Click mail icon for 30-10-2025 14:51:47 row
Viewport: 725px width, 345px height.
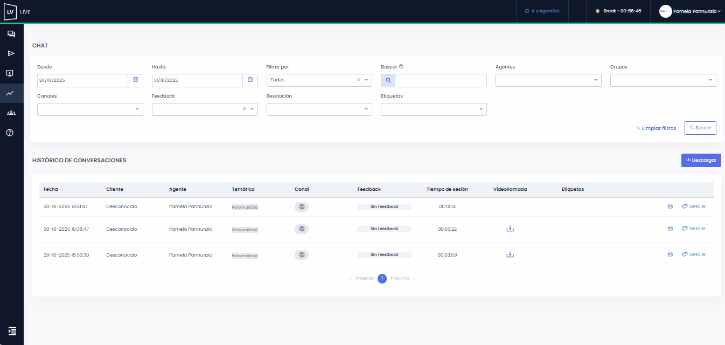[670, 206]
